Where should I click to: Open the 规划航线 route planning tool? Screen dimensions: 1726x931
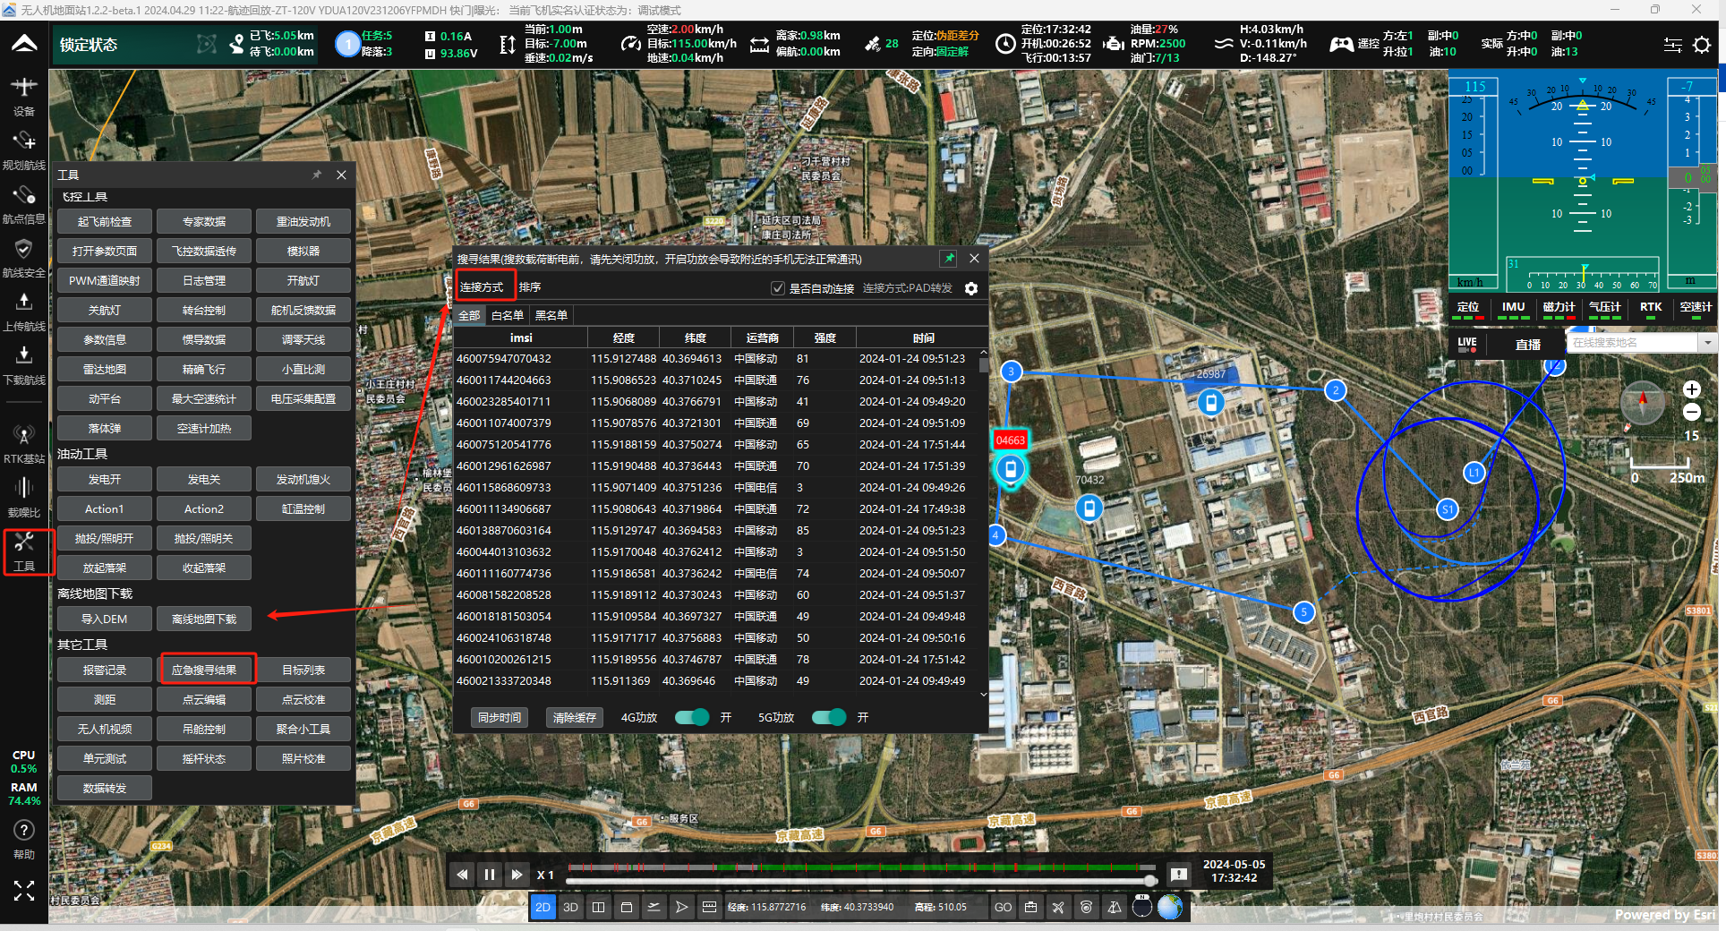pos(24,150)
